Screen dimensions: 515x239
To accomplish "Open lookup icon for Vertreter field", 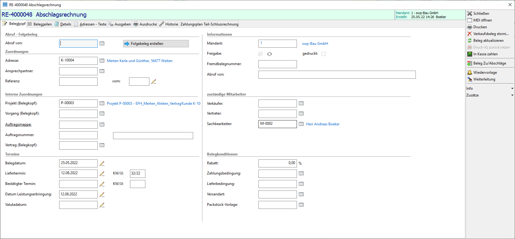I will (x=301, y=114).
